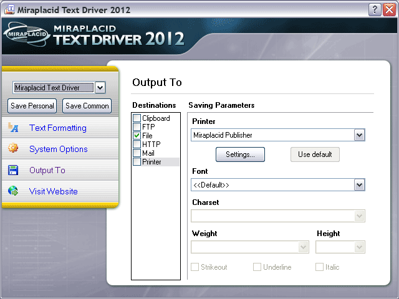
Task: Go to System Options section
Action: [58, 149]
